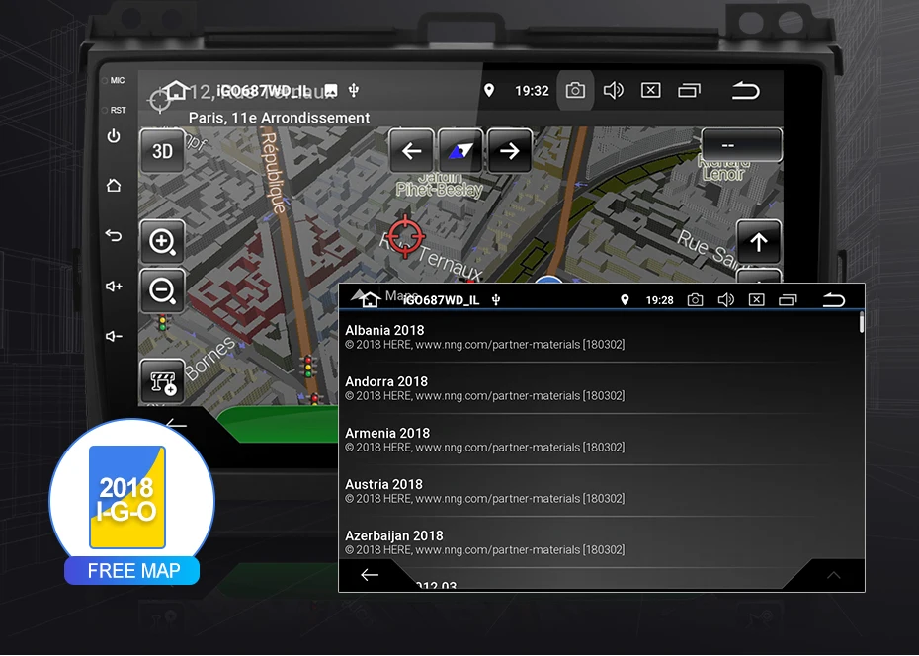Screen dimensions: 919x656
Task: Tap the compass orientation button
Action: tap(460, 151)
